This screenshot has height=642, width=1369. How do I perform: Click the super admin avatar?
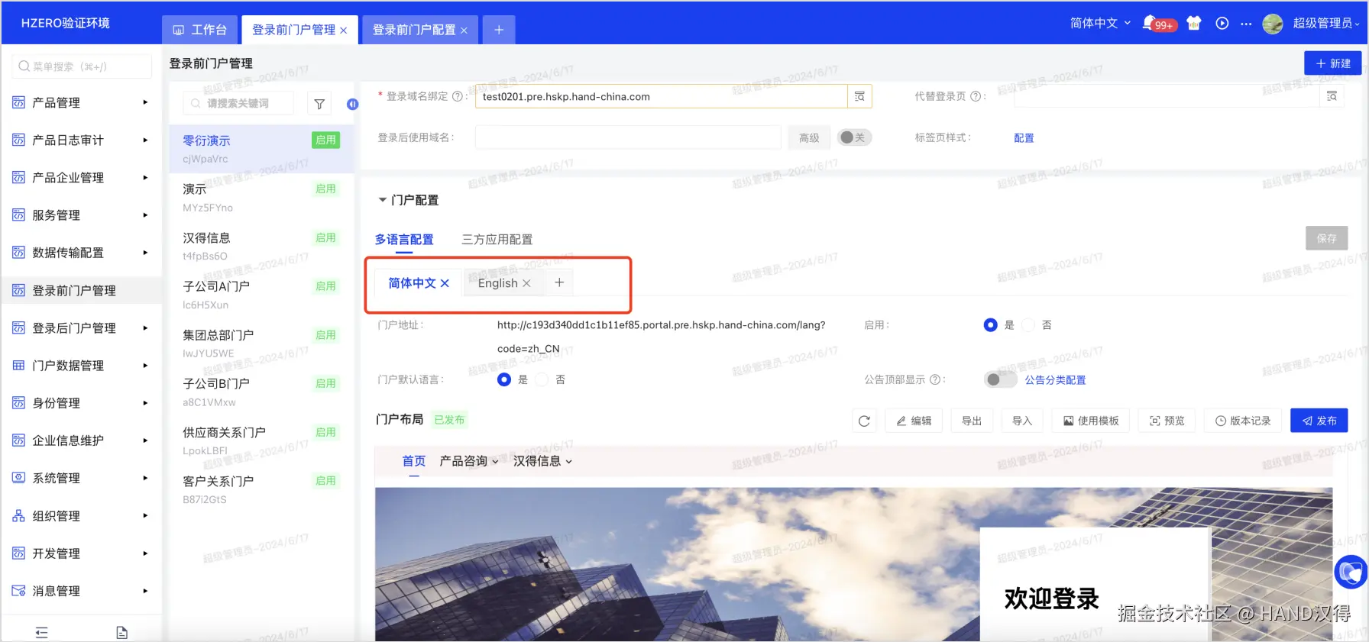1273,24
